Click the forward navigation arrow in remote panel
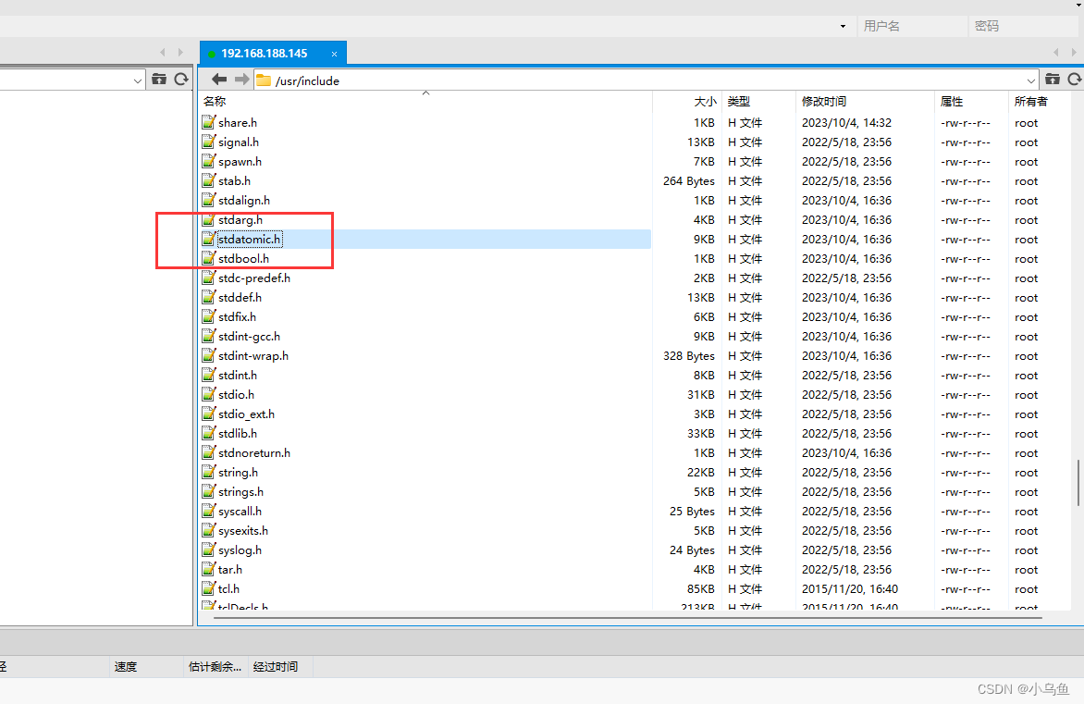This screenshot has width=1084, height=704. pos(242,79)
